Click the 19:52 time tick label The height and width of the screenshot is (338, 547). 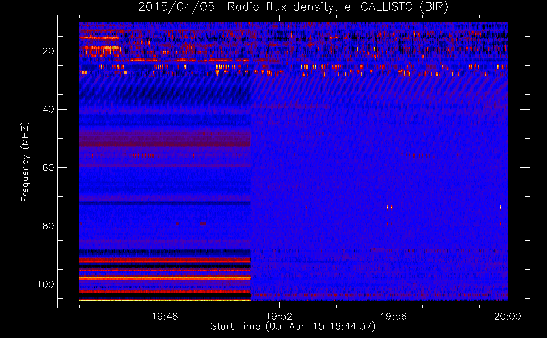point(279,317)
